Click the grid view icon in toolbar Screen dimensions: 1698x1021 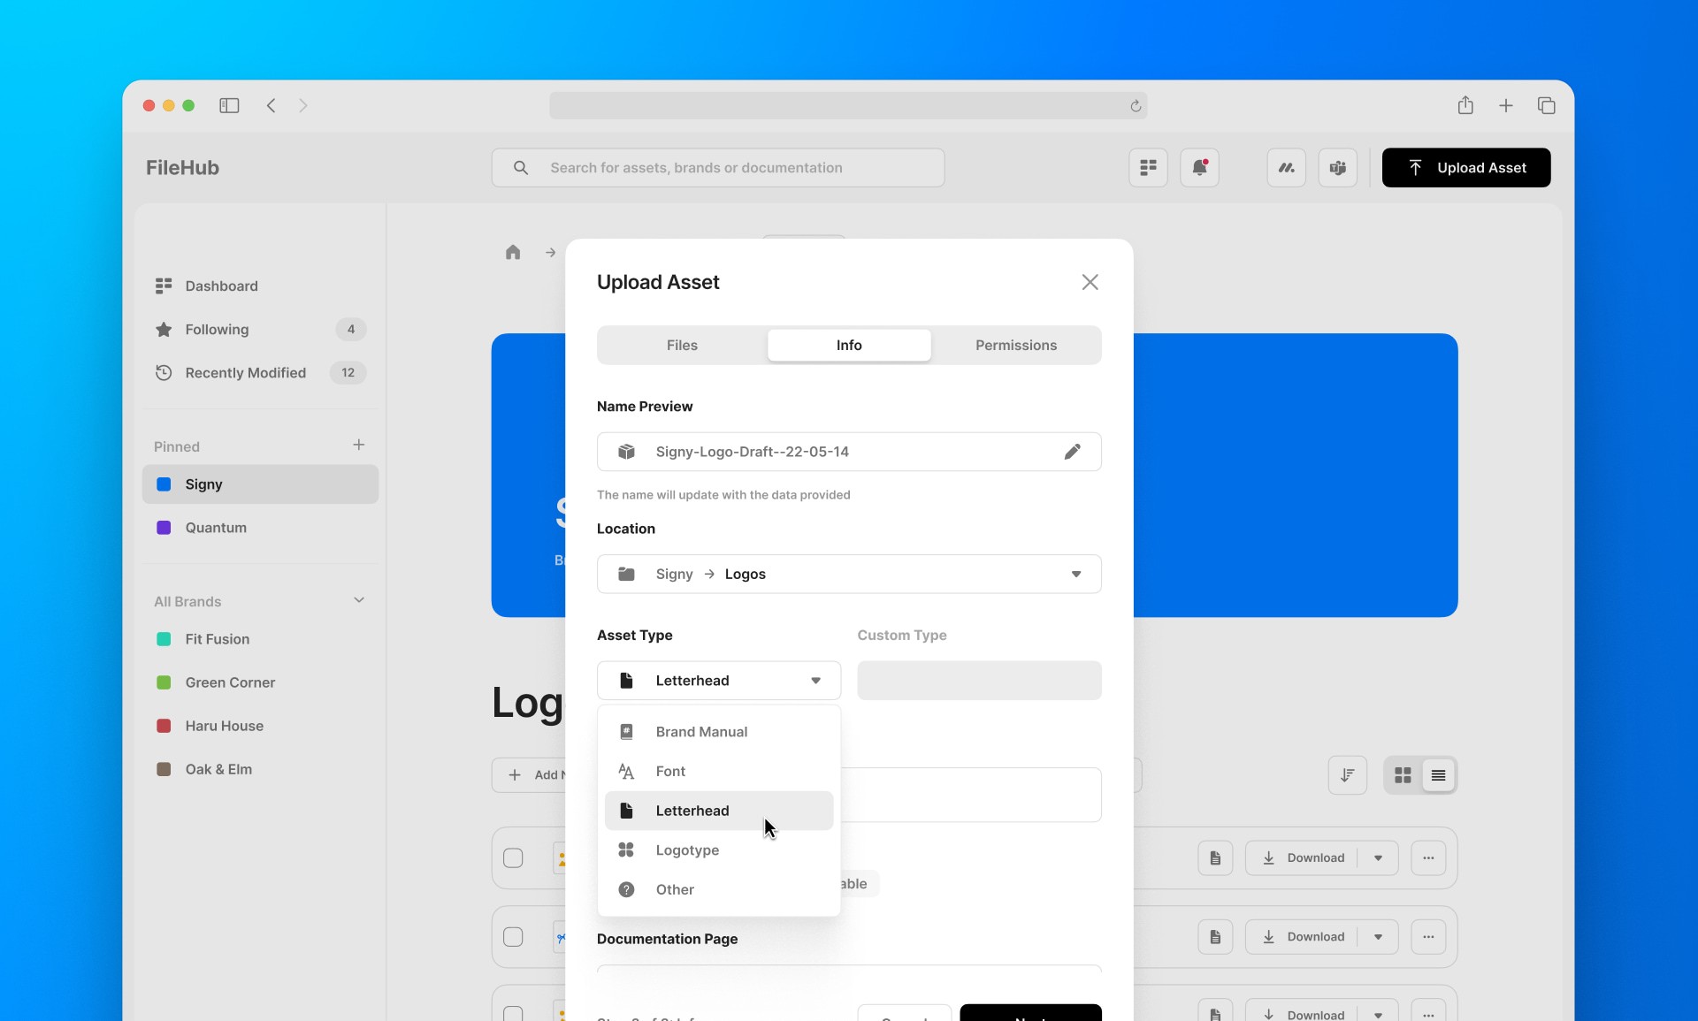click(x=1402, y=775)
